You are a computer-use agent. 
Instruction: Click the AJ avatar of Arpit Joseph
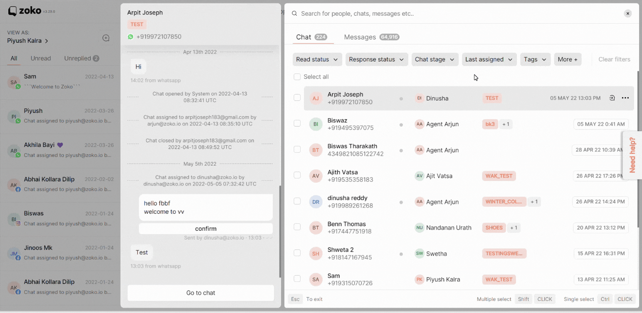coord(316,98)
